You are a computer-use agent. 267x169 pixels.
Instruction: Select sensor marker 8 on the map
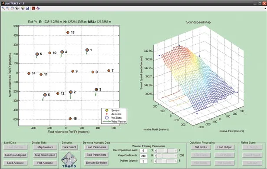93,72
